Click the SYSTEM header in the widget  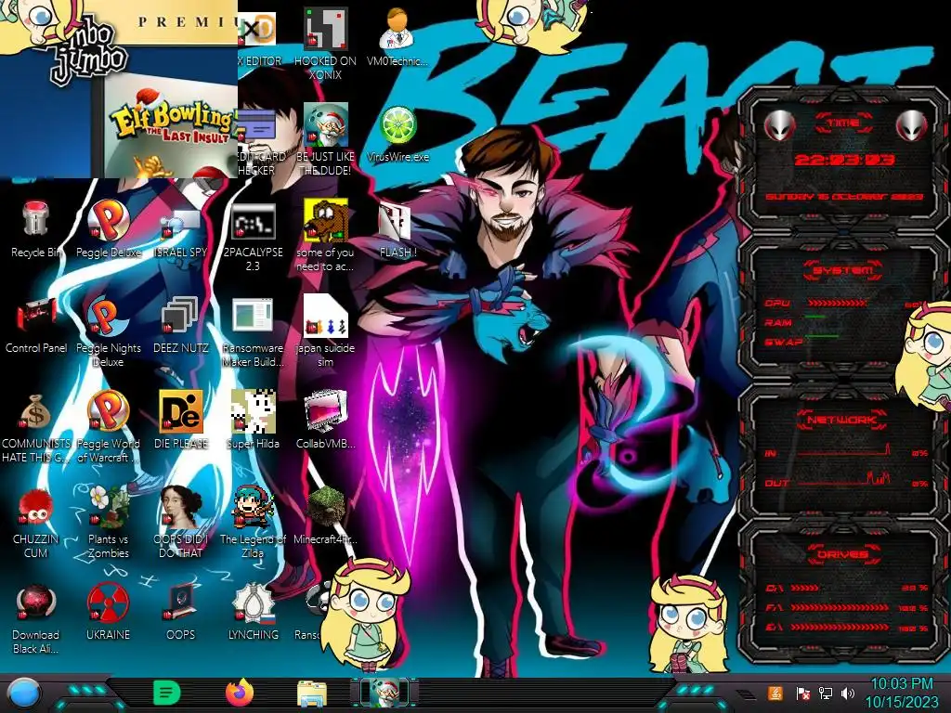click(843, 270)
